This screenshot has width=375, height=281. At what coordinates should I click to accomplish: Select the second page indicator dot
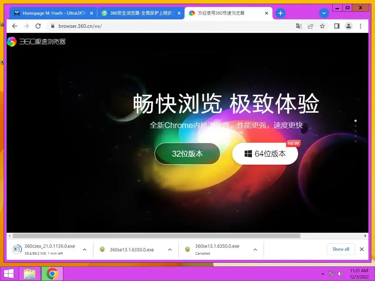[356, 126]
